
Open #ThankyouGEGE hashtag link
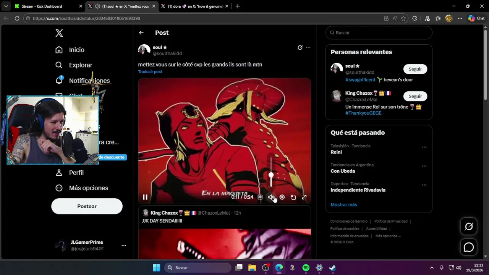point(363,113)
